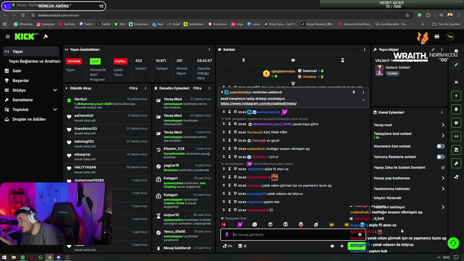
Task: Bookmark this page with the star icon
Action: [x=407, y=15]
